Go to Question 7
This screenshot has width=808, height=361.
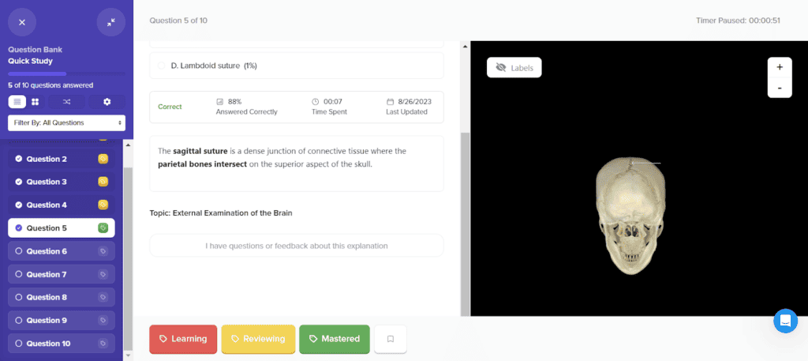point(47,274)
